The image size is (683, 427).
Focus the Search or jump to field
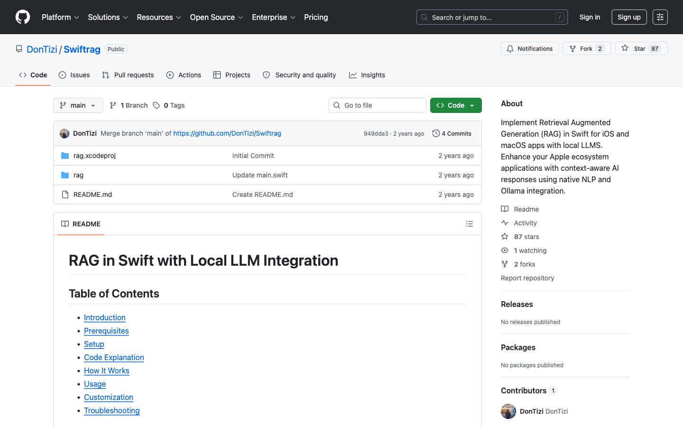(x=492, y=17)
